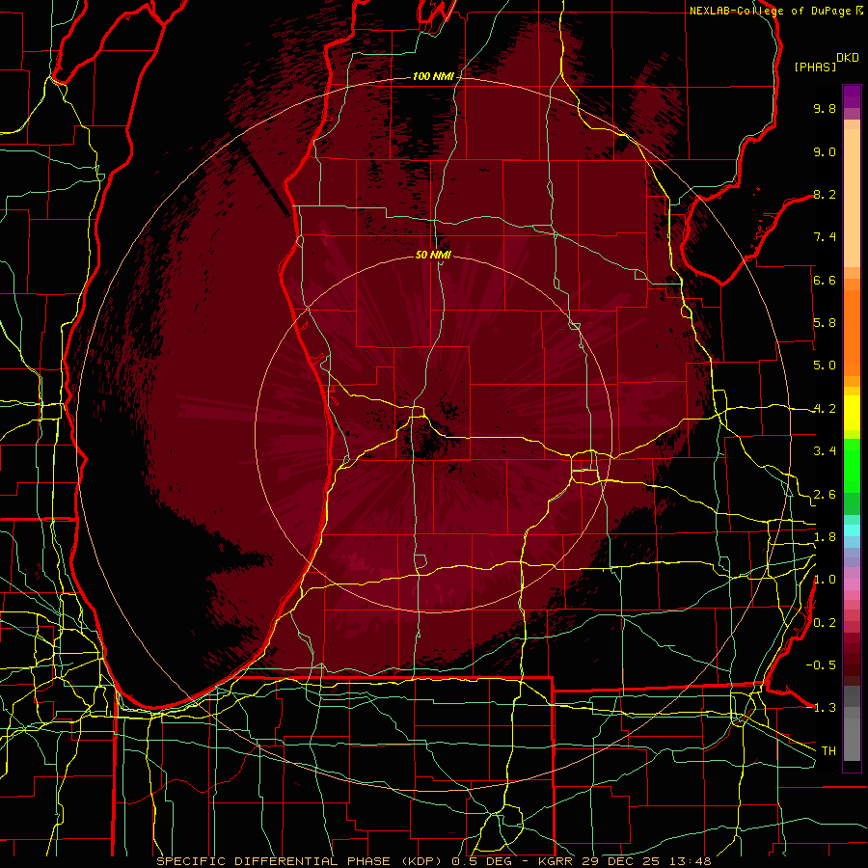Click the orange segment of the color bar

point(852,332)
